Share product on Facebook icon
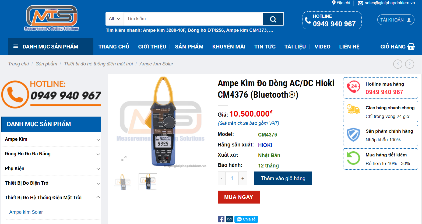This screenshot has width=422, height=224. point(221,219)
